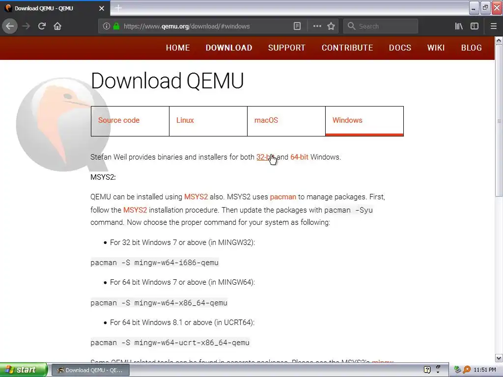Click the 'pacman -Syu' inline code
The height and width of the screenshot is (377, 503).
pos(348,210)
